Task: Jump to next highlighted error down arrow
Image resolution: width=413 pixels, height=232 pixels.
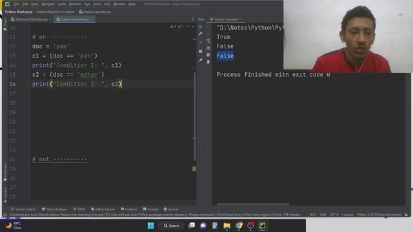Action: click(x=193, y=26)
